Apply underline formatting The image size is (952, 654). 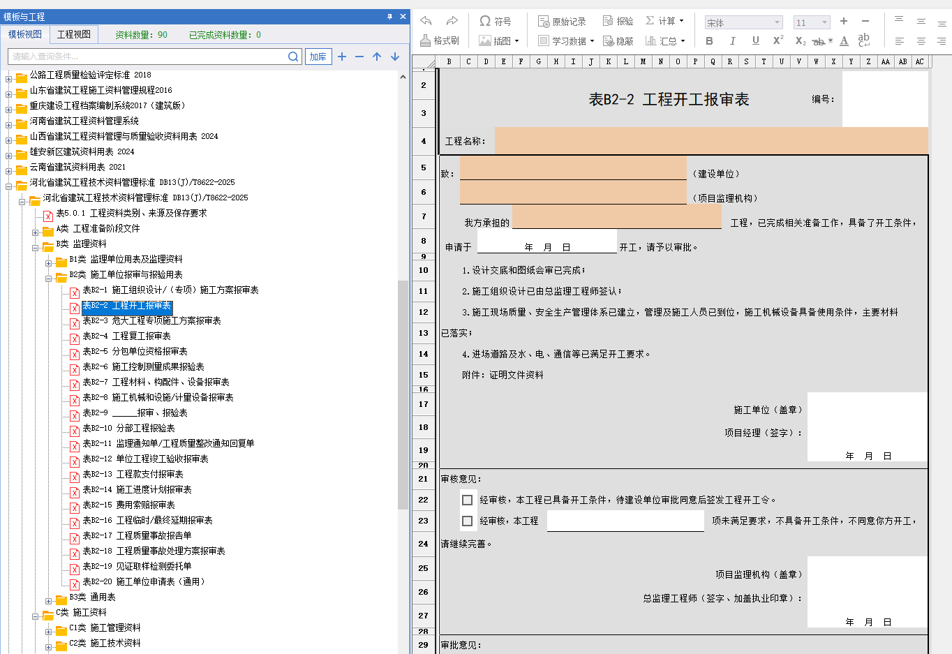click(755, 41)
